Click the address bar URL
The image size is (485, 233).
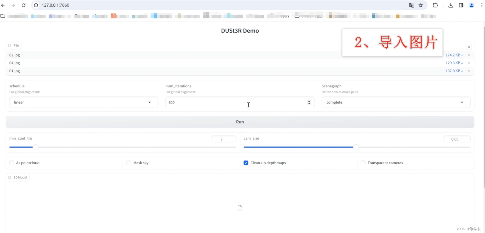56,5
